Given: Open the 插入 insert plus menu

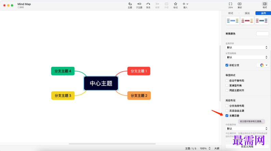Looking at the screenshot, I should [x=185, y=5].
